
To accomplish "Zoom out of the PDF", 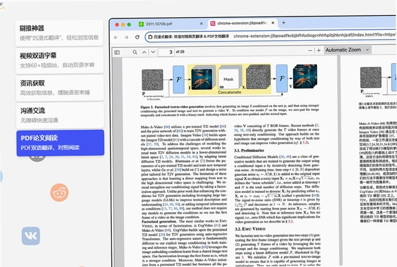I will pyautogui.click(x=310, y=51).
